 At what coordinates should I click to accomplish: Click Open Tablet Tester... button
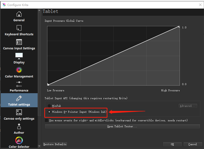click(122, 126)
